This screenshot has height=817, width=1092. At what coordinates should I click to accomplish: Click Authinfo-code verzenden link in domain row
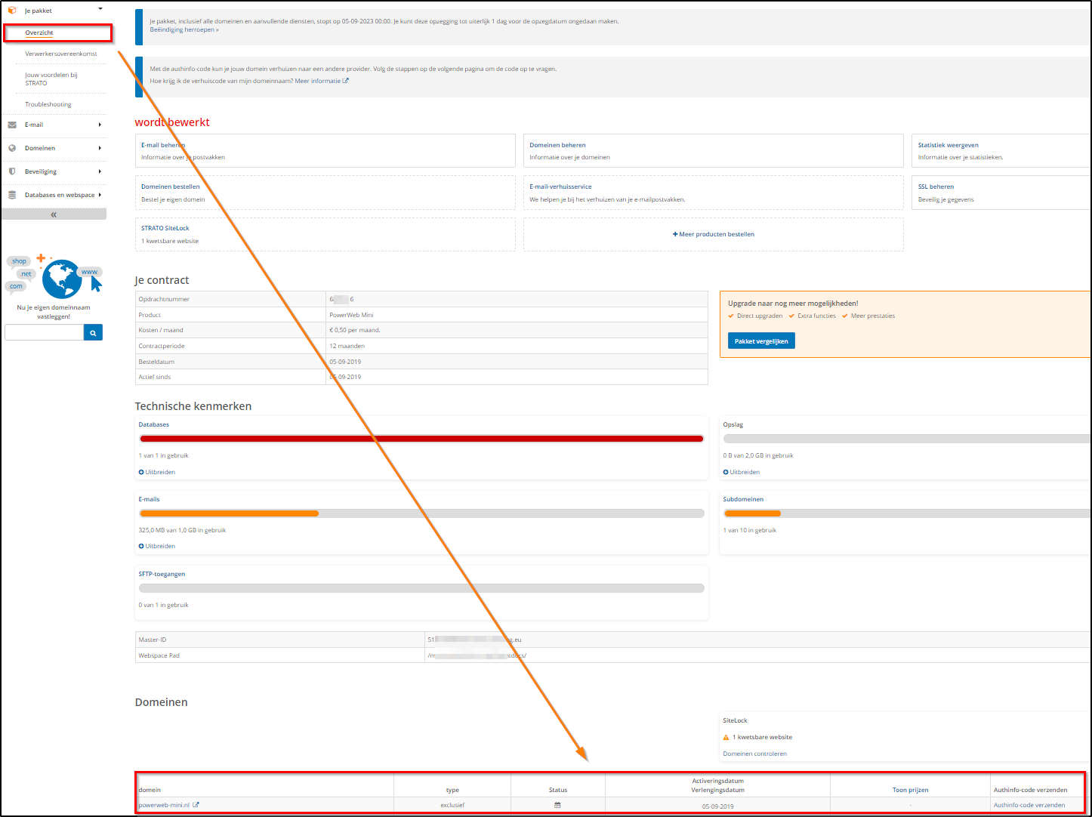(x=1029, y=805)
